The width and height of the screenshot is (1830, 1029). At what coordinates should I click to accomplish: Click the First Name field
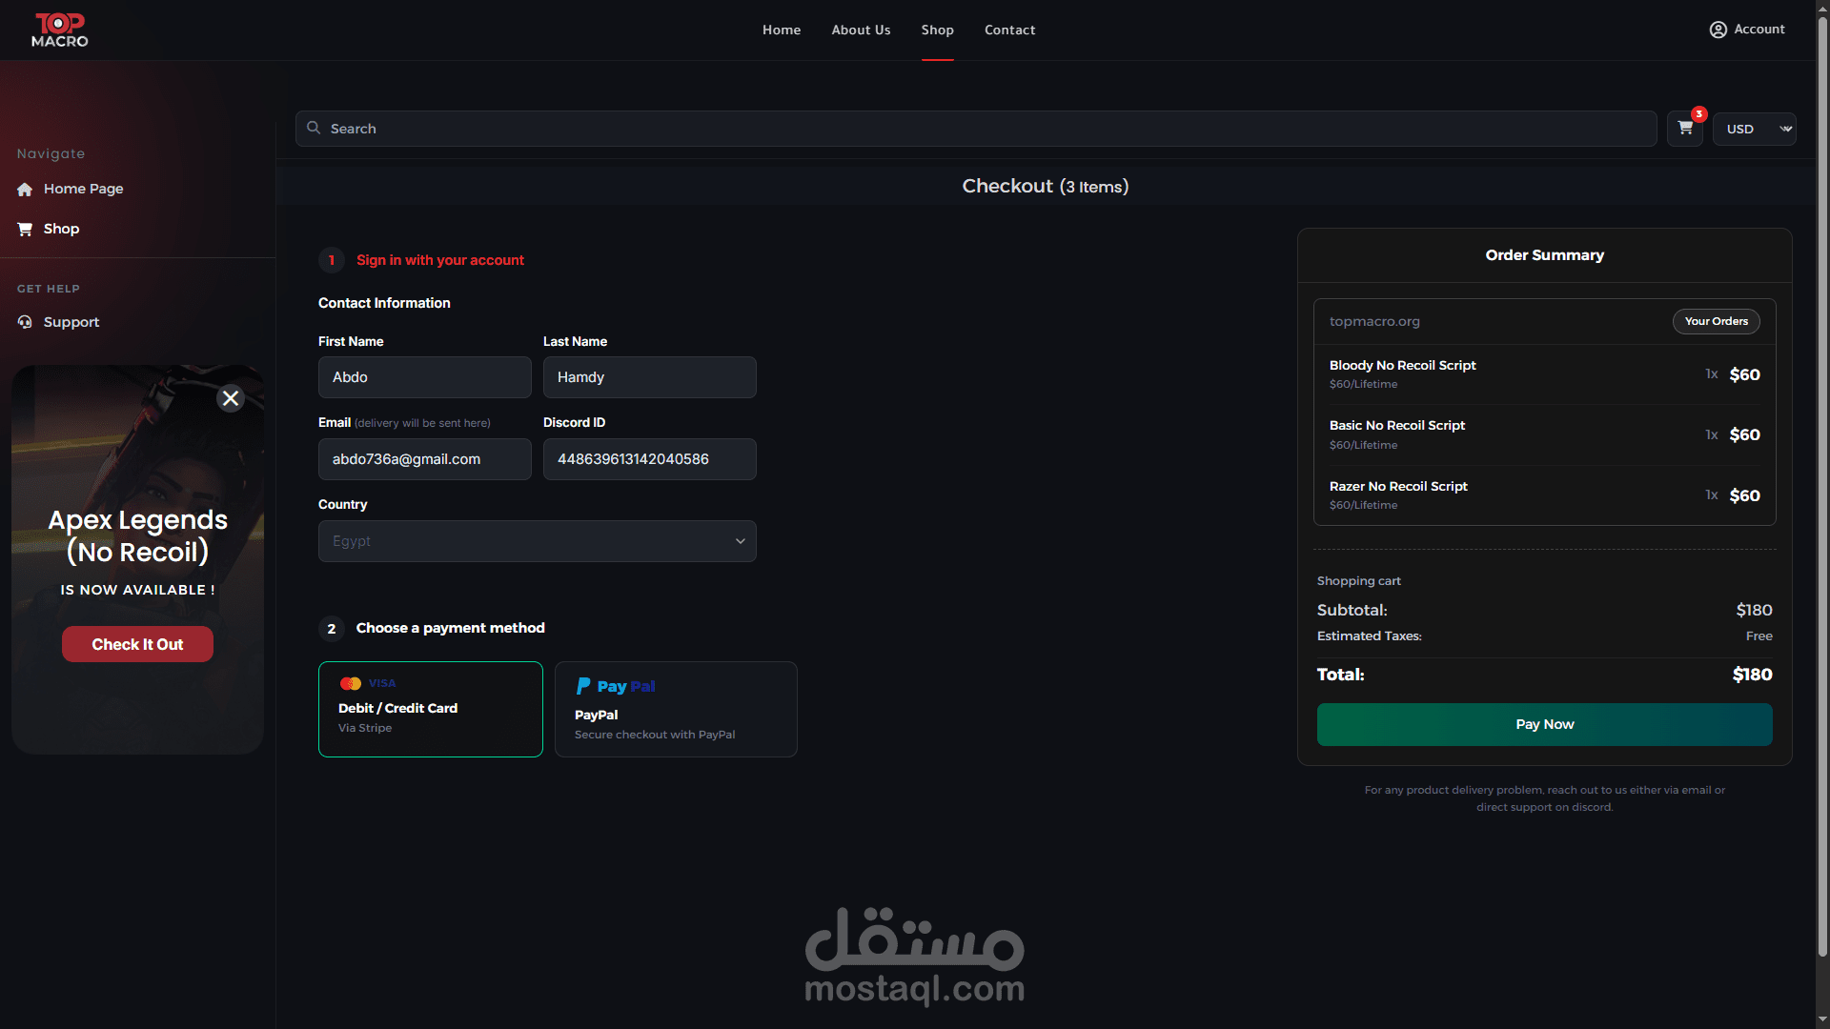425,377
